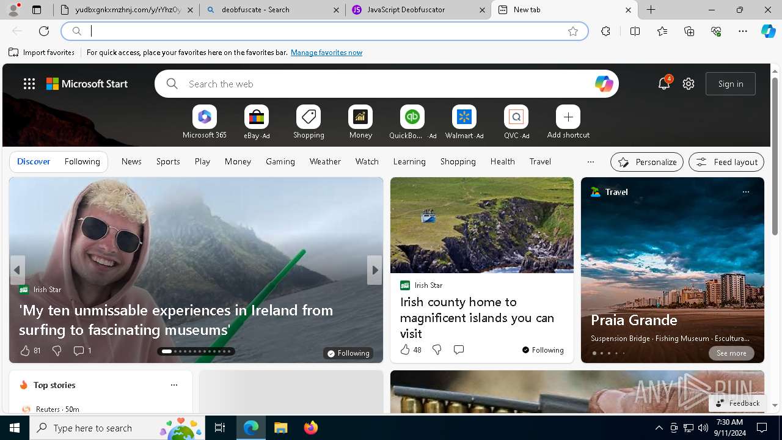The image size is (782, 440).
Task: Go to next carousel story arrow
Action: pos(375,270)
